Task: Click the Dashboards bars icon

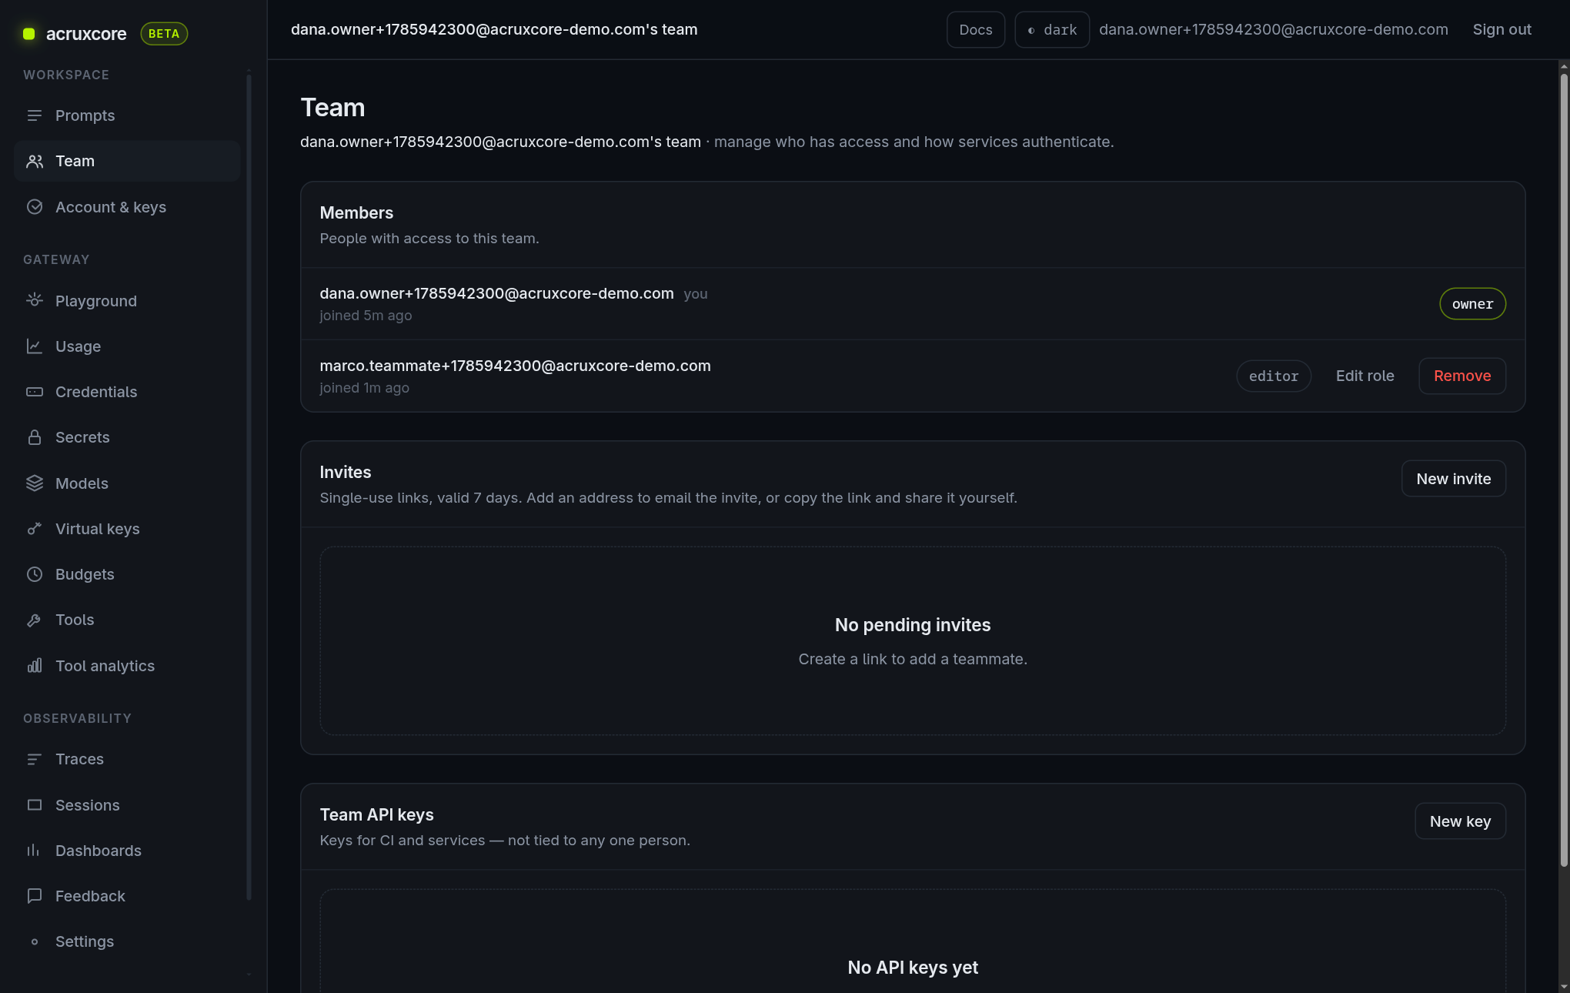Action: [x=34, y=851]
